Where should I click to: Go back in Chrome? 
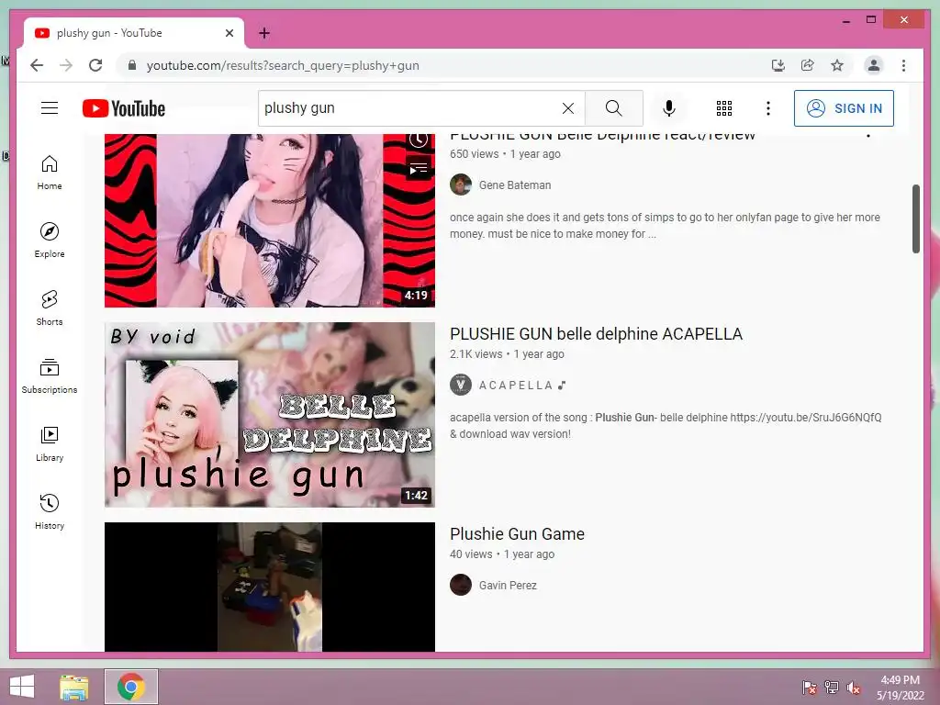[x=37, y=65]
